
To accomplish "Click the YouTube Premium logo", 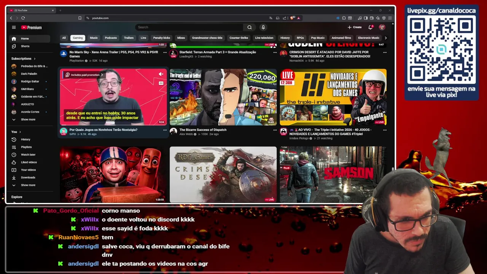I will click(x=31, y=27).
